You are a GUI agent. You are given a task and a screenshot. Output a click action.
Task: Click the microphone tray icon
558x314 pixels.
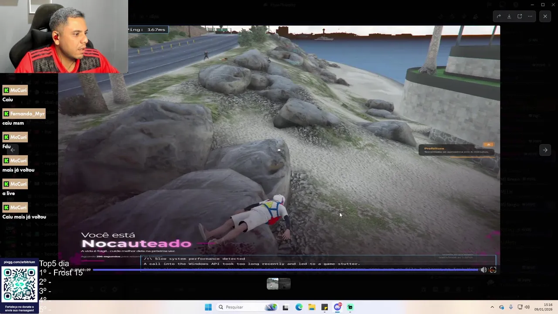coord(510,307)
